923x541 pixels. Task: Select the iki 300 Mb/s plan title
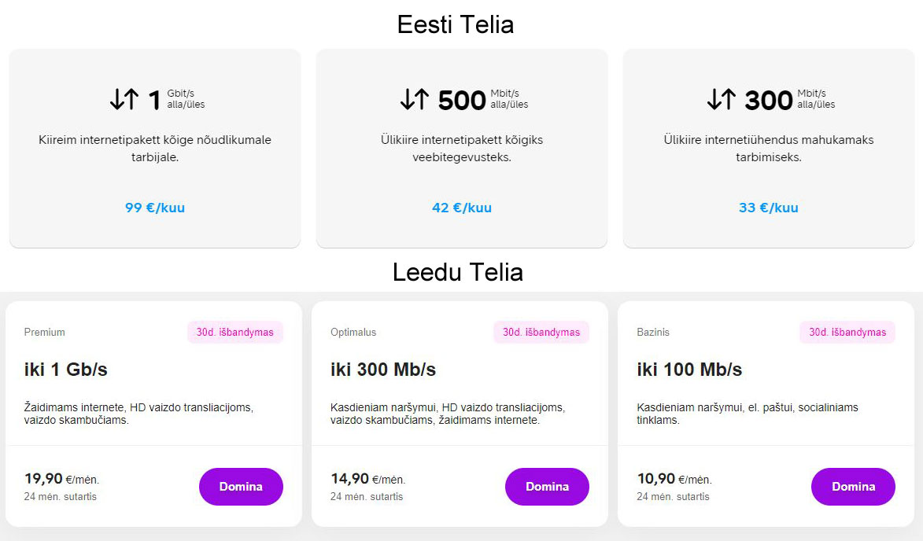(382, 370)
